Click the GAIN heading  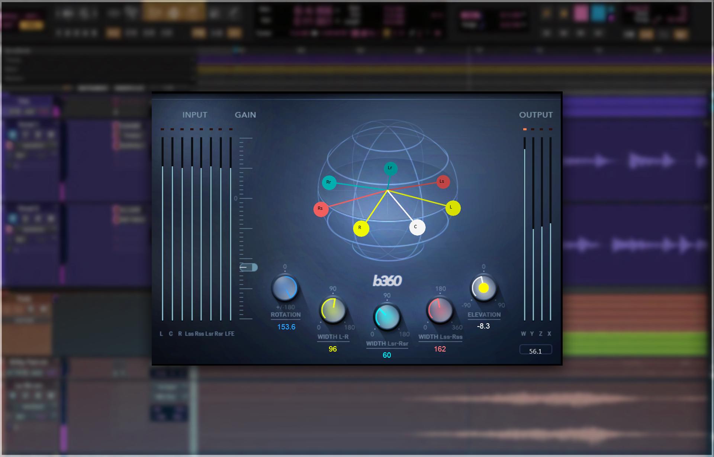pos(245,115)
